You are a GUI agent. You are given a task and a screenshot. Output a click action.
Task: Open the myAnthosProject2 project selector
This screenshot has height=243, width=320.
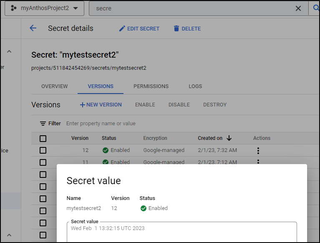pyautogui.click(x=45, y=8)
